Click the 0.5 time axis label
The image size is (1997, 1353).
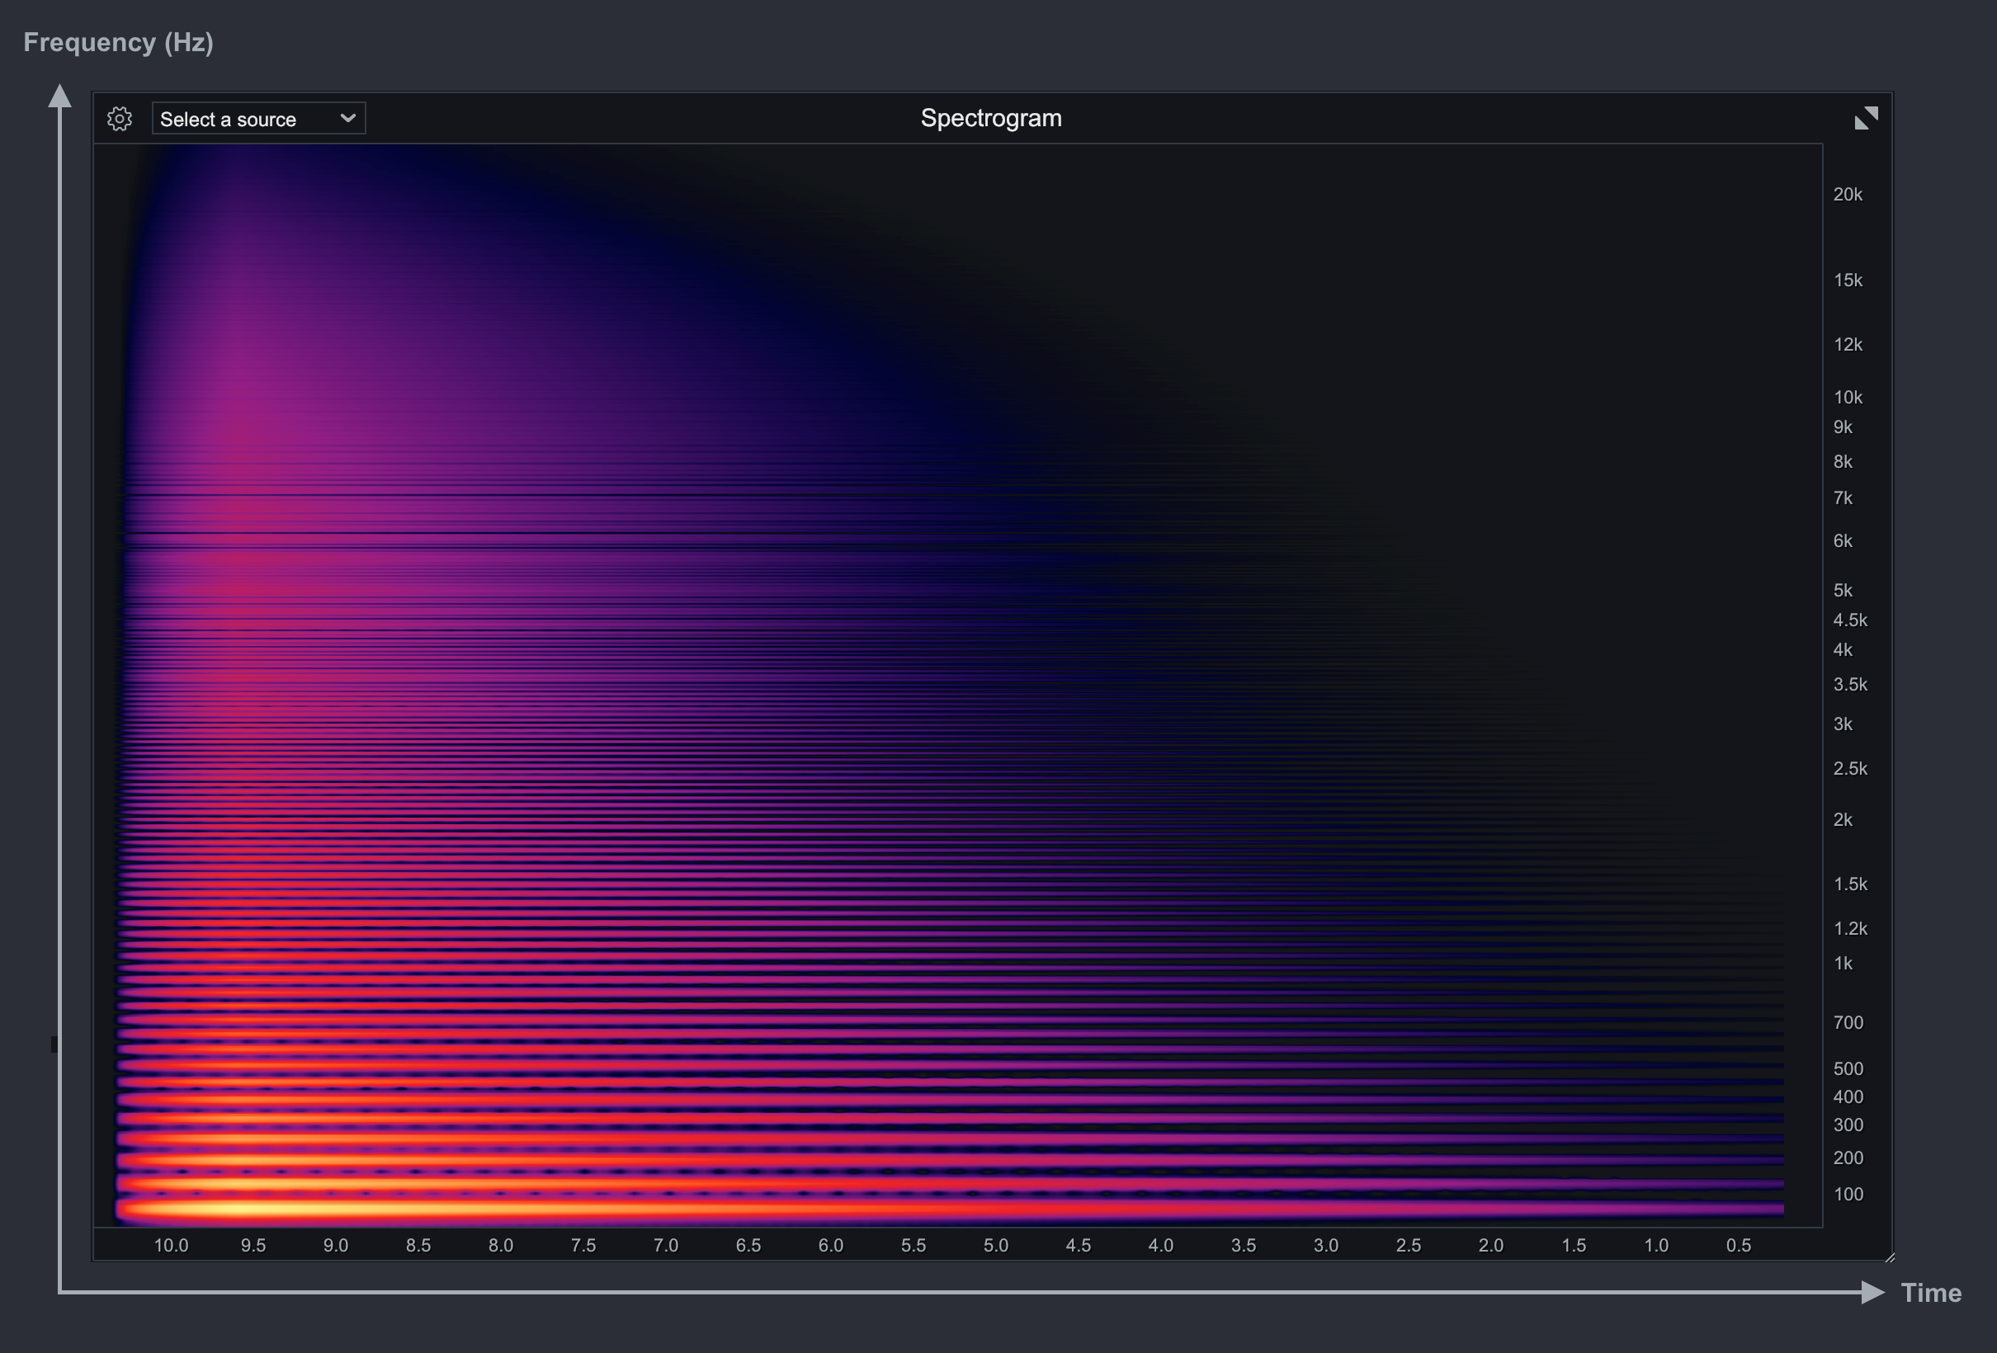pyautogui.click(x=1739, y=1246)
